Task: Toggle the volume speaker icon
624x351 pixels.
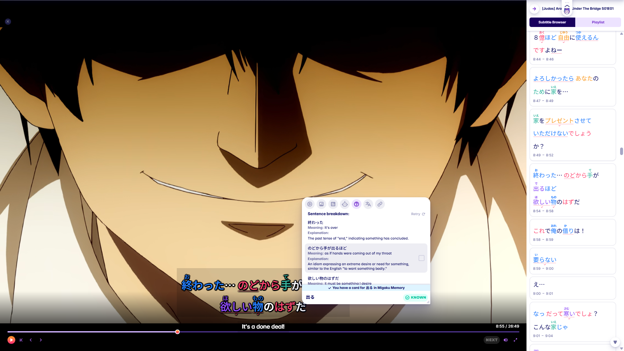Action: (x=506, y=340)
